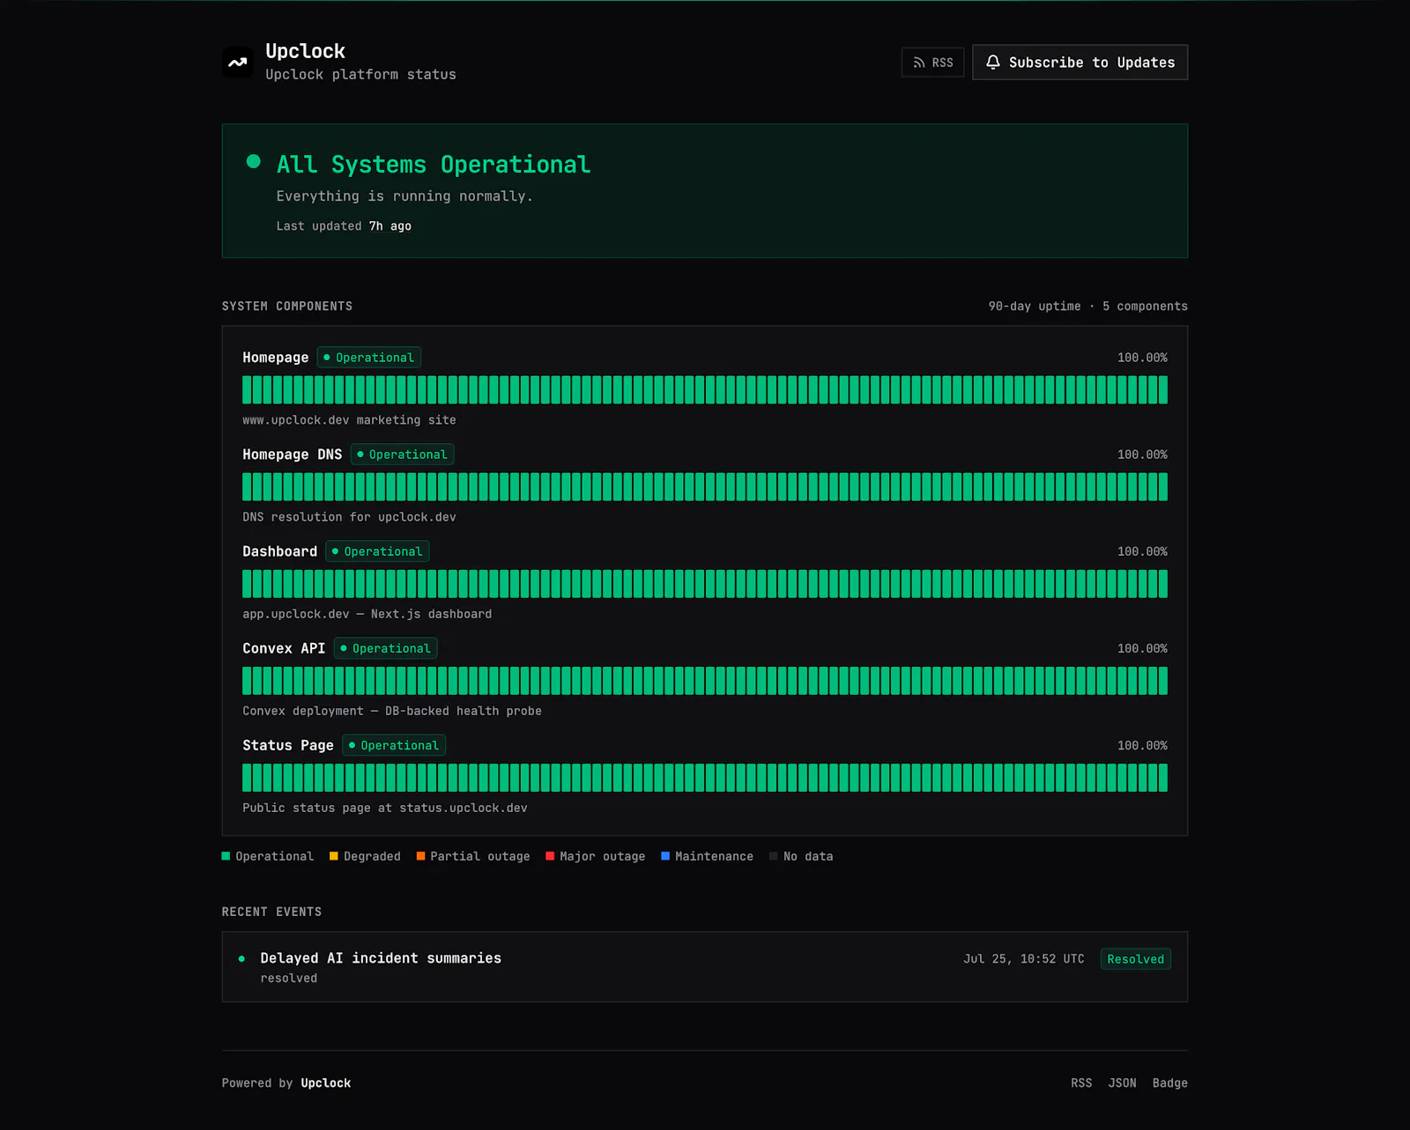This screenshot has width=1410, height=1130.
Task: Click the Status Page uptime bar chart
Action: (x=705, y=778)
